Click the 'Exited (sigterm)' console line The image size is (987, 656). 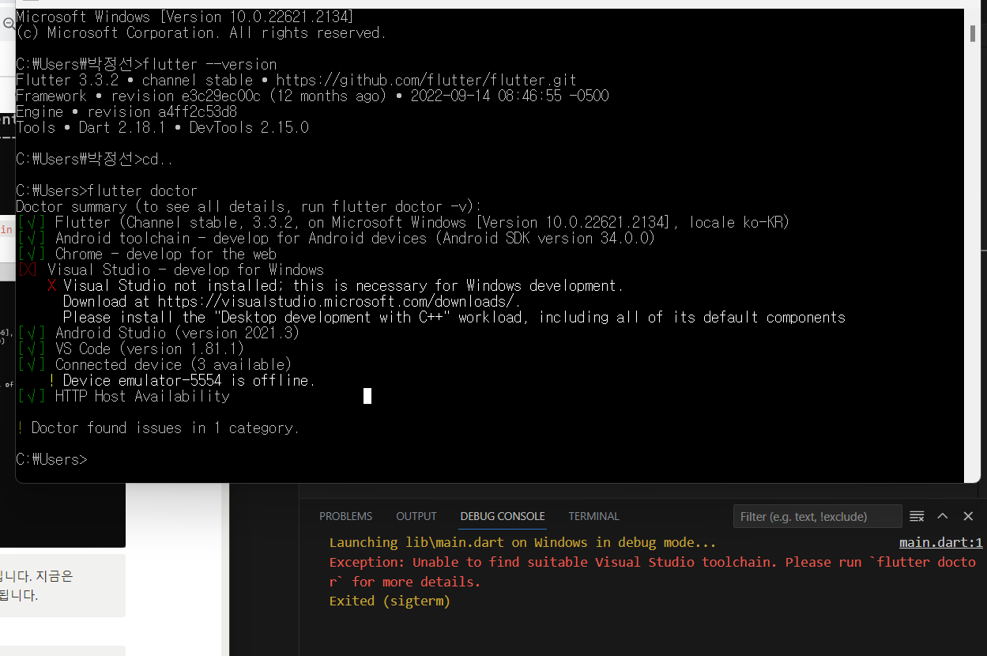(x=390, y=601)
